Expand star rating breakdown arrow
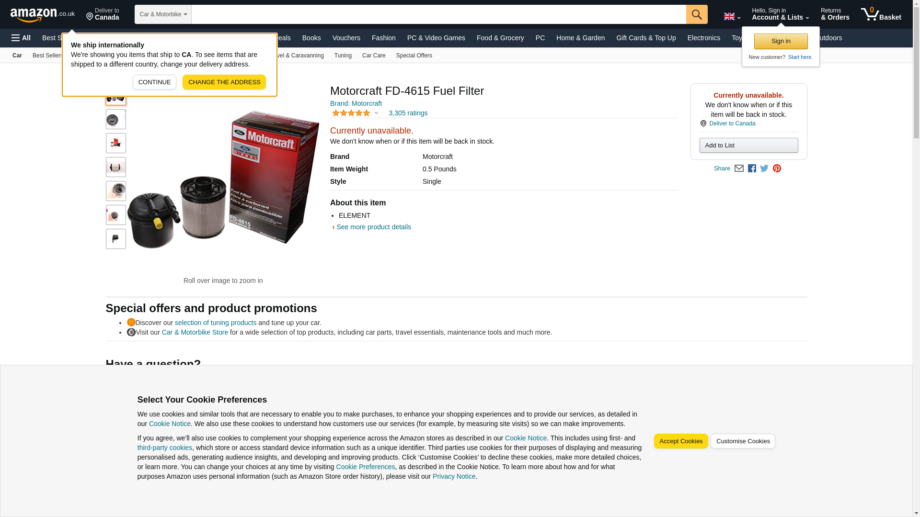 (376, 113)
